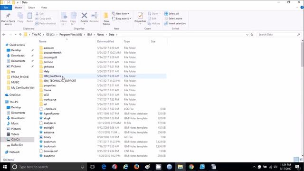Screen dimensions: 304x171
Task: Click the Paste ribbon icon
Action: point(29,16)
